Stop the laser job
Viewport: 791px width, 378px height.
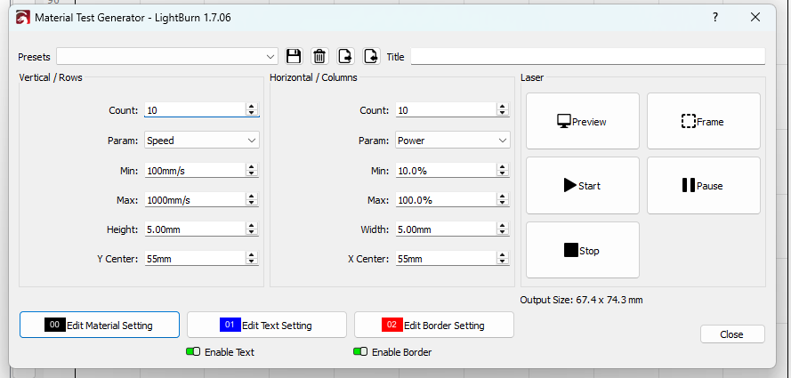point(583,250)
